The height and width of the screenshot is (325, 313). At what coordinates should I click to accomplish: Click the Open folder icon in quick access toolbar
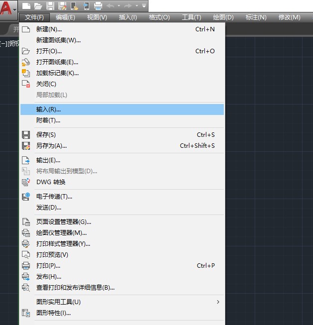click(x=38, y=6)
